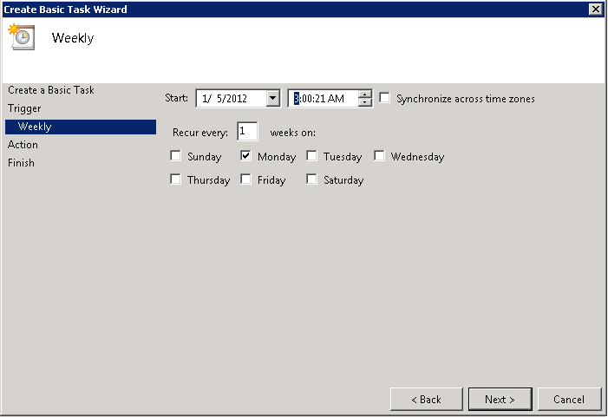Click the Cancel button
Image resolution: width=608 pixels, height=417 pixels.
569,399
